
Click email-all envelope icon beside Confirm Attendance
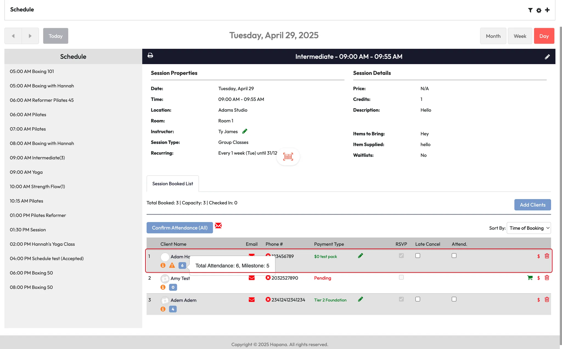tap(218, 226)
